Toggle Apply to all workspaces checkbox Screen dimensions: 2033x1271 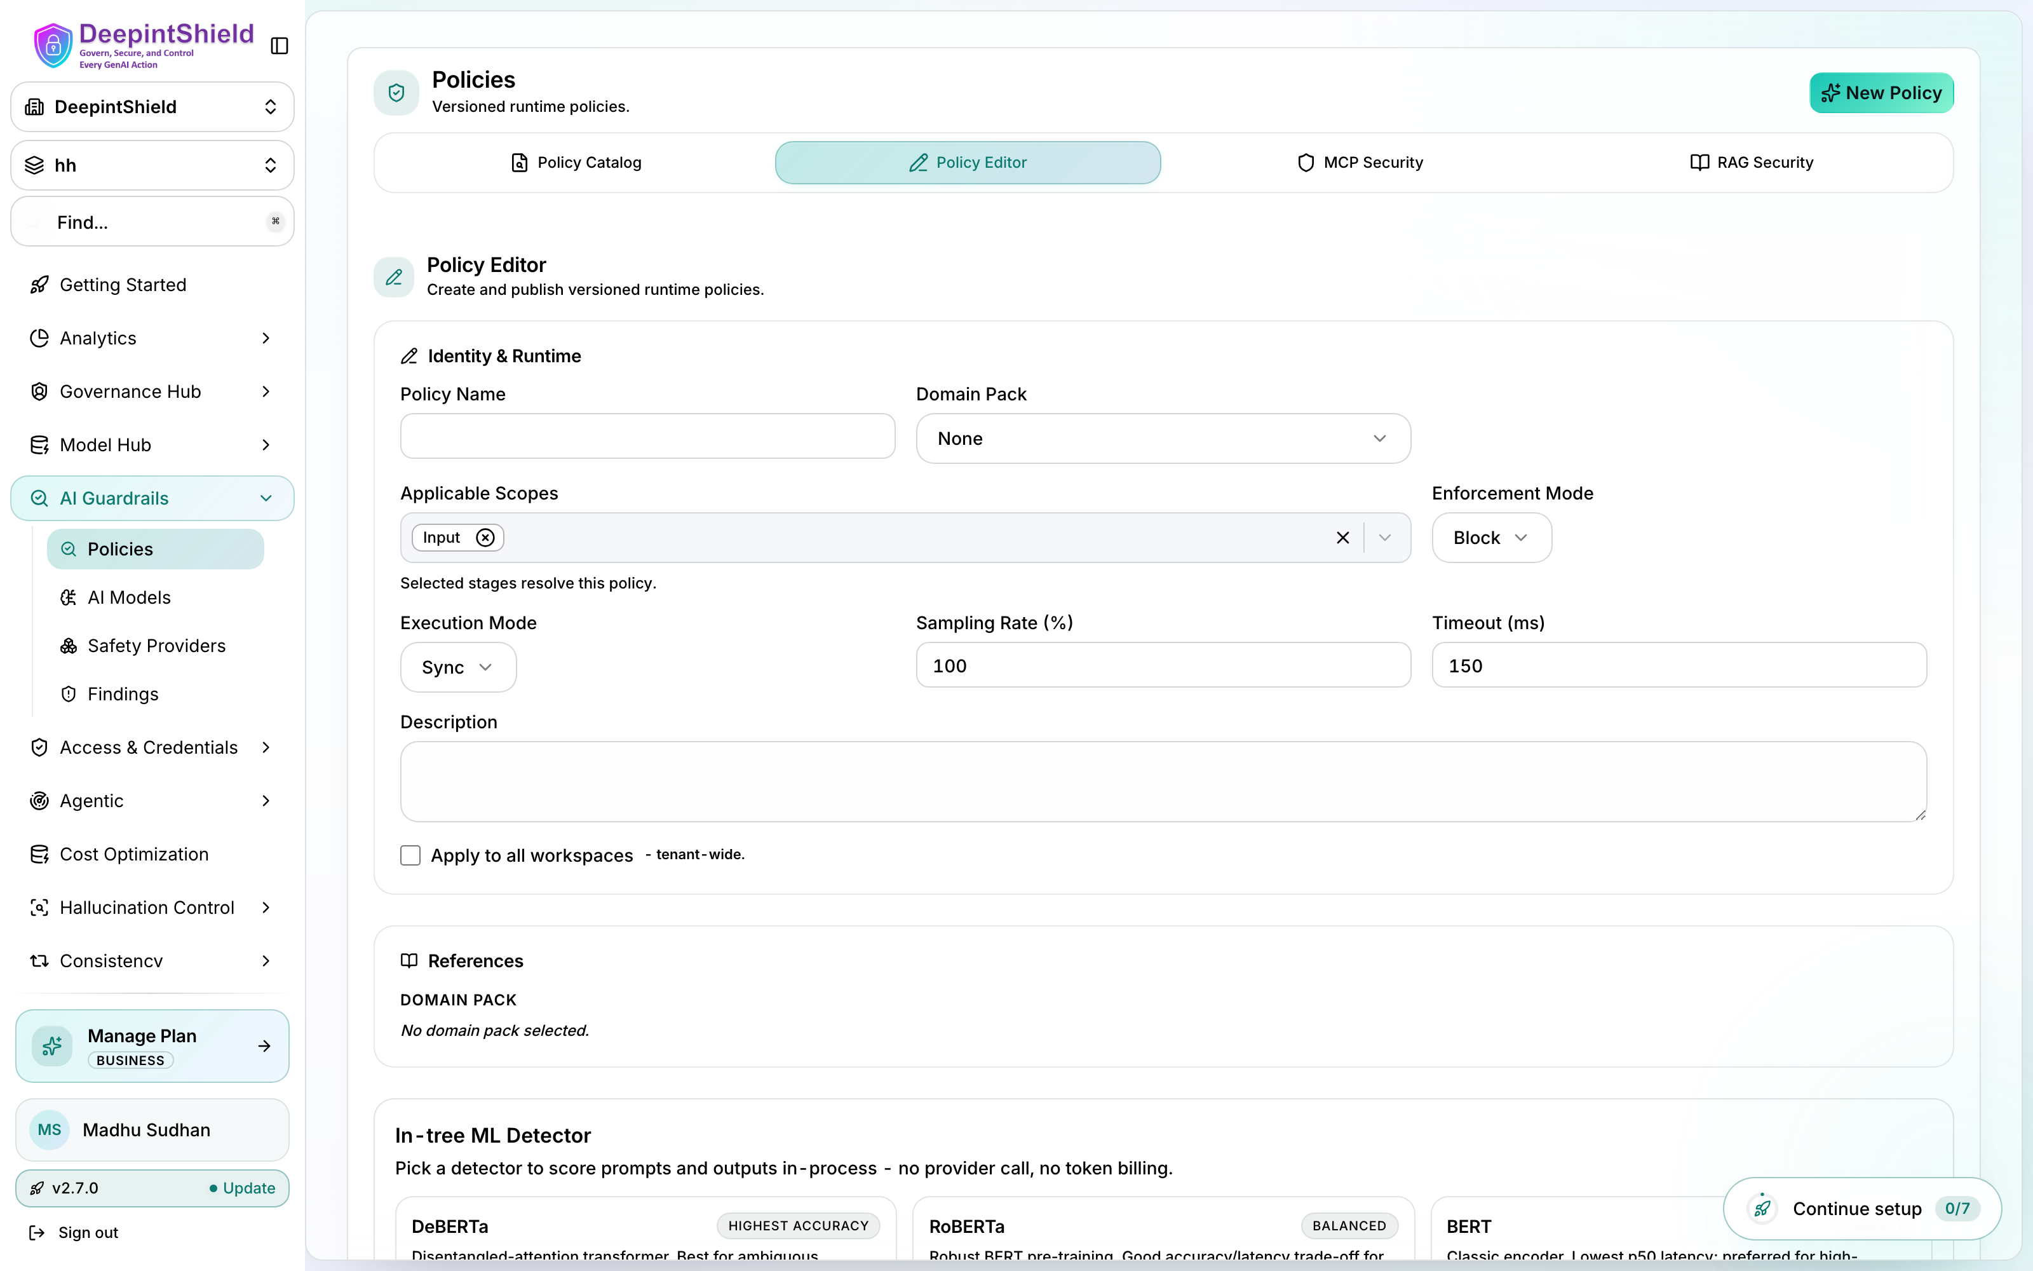pos(410,856)
